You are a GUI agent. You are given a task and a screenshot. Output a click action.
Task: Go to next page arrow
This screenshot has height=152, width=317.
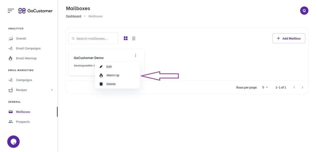coord(302,87)
